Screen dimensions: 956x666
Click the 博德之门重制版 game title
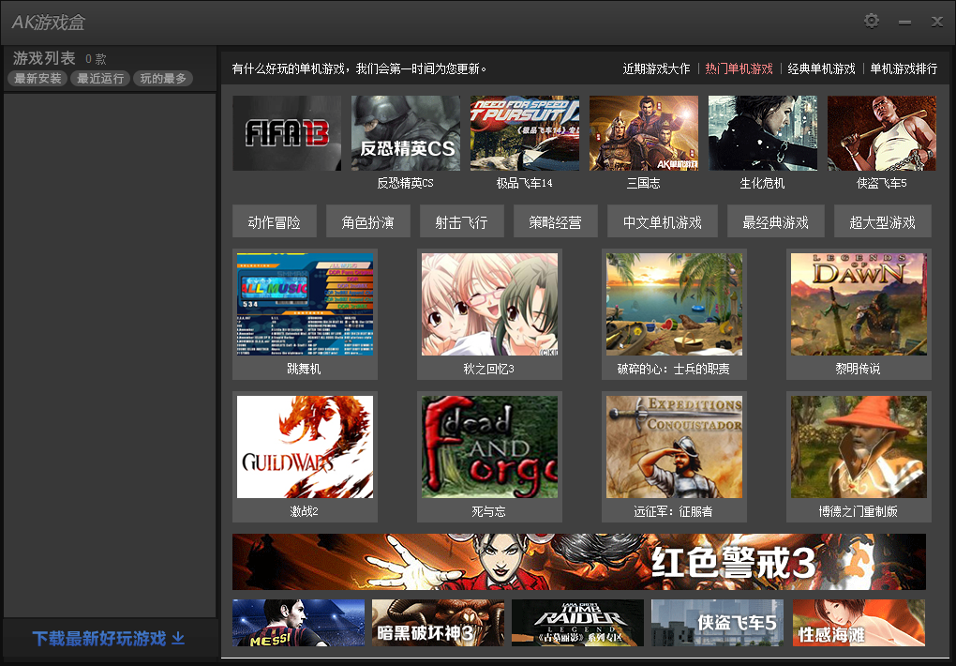coord(859,511)
